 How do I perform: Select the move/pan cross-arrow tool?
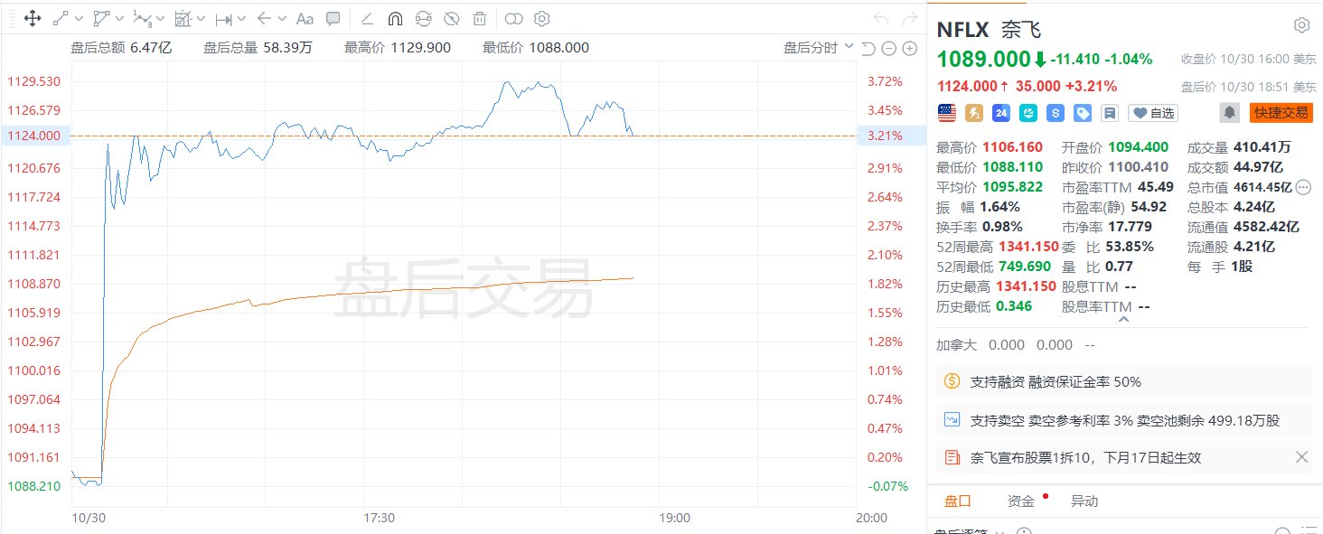(x=32, y=18)
